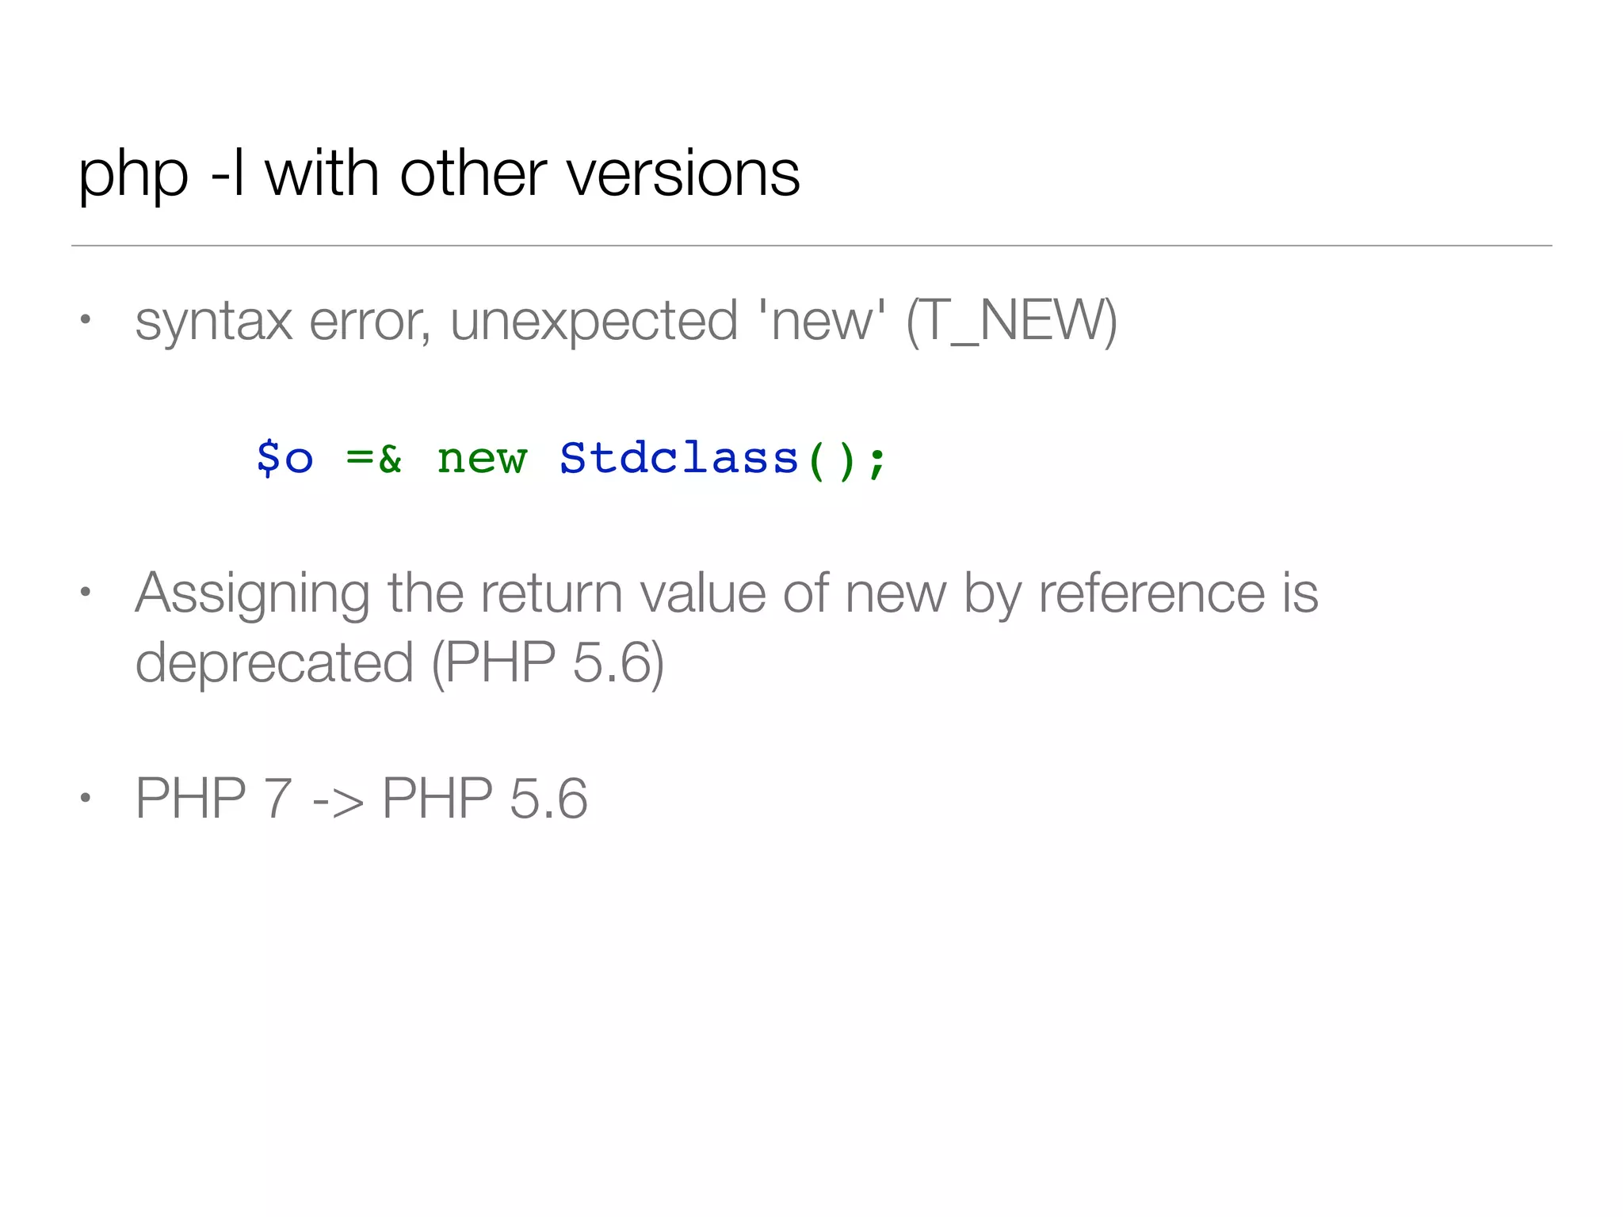The width and height of the screenshot is (1623, 1217).
Task: Click the word 'reference' in second bullet
Action: 1151,593
